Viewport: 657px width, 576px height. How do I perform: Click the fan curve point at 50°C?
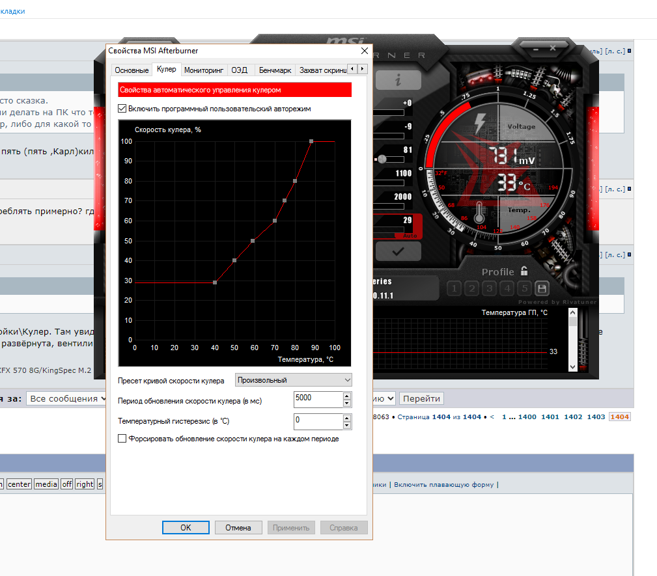point(234,260)
